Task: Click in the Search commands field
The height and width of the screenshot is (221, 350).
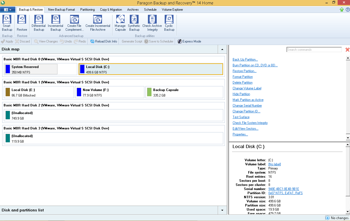Action: pos(314,50)
